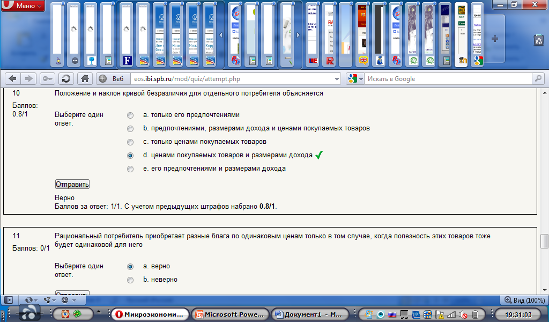Select answer b. предпочтениями, размерами дохода и ценами
549x322 pixels.
[130, 129]
